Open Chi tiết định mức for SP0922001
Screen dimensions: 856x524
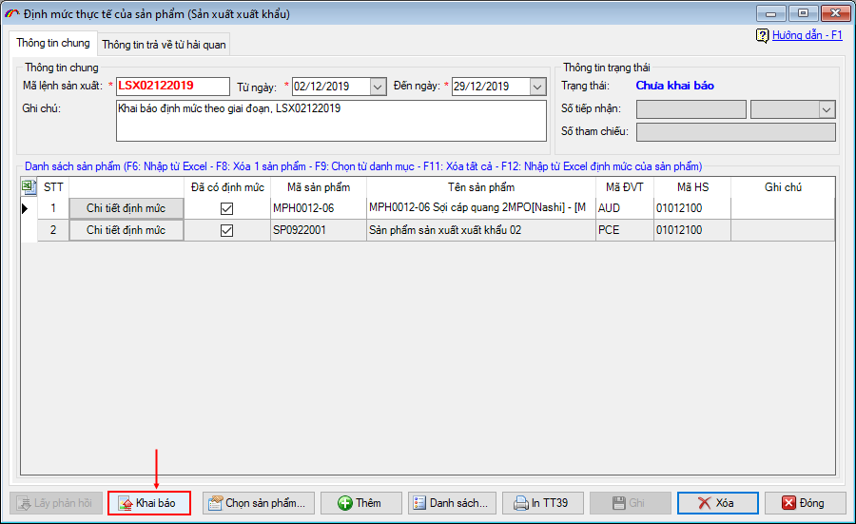pos(126,230)
